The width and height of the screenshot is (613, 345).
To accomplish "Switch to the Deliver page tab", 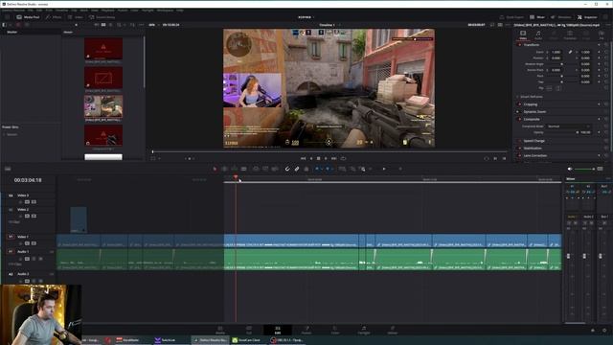I will tap(393, 330).
